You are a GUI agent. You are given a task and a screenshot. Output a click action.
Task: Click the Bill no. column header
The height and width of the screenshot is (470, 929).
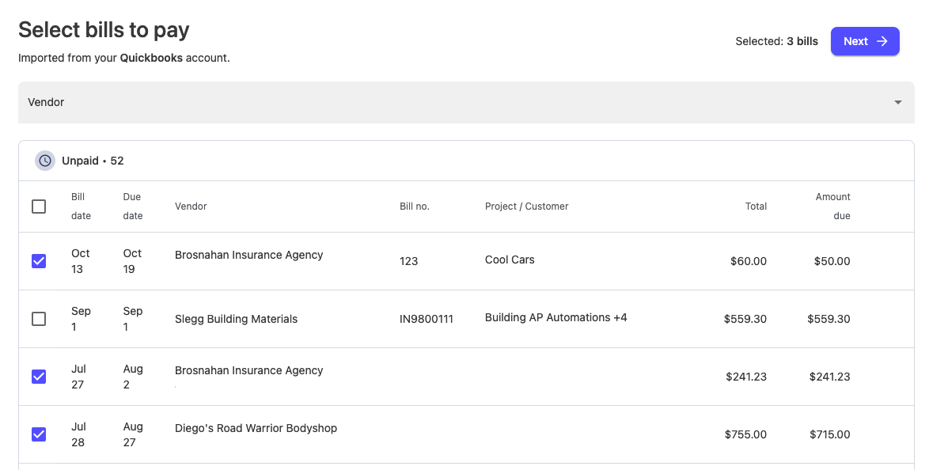coord(414,207)
